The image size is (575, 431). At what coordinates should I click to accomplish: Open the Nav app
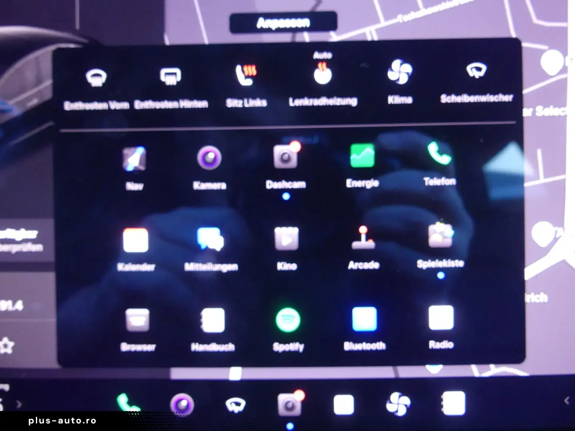[135, 159]
